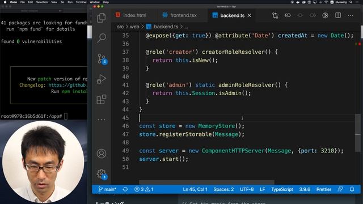Change the UTF-8 encoding in status bar
The image size is (363, 204).
(247, 189)
